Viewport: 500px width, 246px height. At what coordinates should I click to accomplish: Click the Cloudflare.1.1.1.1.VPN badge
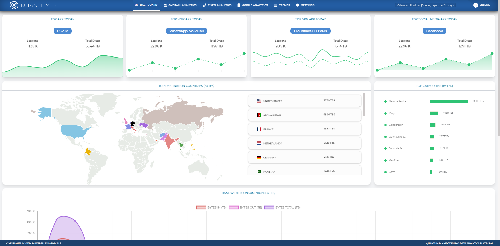[310, 31]
